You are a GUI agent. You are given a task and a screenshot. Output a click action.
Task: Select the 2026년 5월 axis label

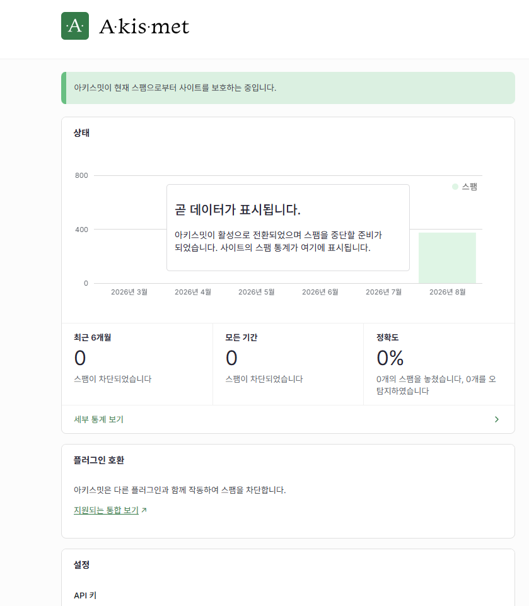click(x=256, y=292)
